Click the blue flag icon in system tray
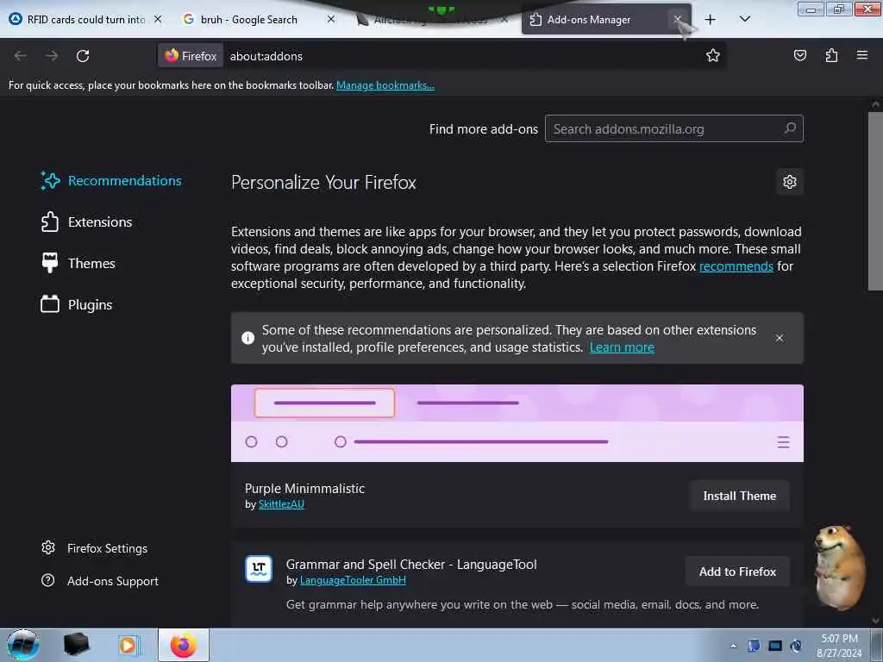This screenshot has height=662, width=883. 754,646
